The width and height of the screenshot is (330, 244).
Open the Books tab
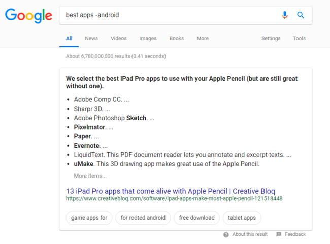(x=177, y=38)
